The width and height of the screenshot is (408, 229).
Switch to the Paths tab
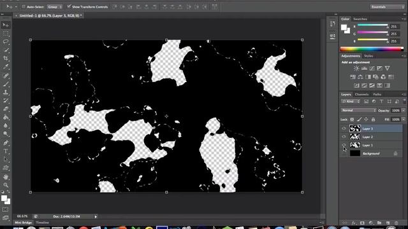pyautogui.click(x=377, y=94)
